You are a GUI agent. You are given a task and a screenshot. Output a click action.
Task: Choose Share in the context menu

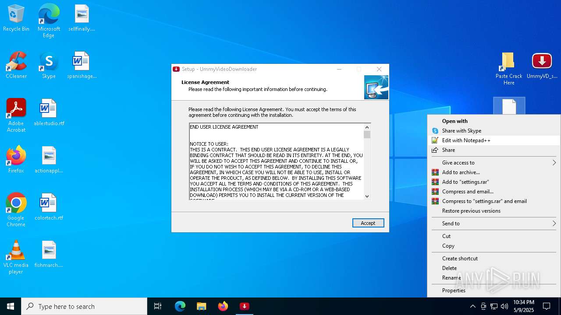point(494,150)
